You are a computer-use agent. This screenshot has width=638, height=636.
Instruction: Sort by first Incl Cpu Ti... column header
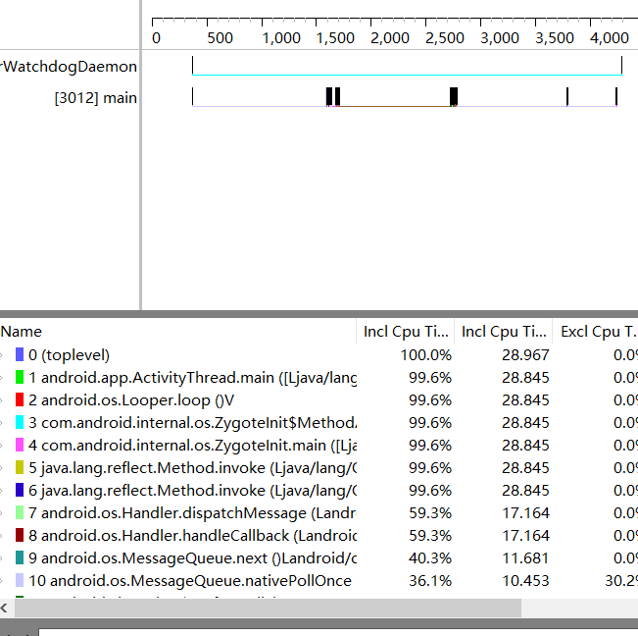(x=406, y=332)
